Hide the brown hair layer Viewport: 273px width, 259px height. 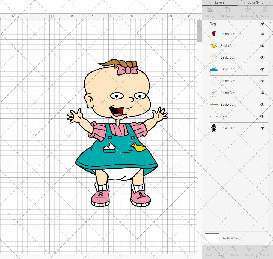pyautogui.click(x=262, y=105)
